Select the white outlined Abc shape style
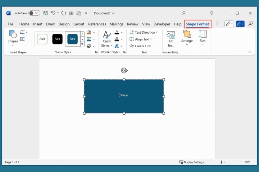259x172 pixels. (42, 39)
